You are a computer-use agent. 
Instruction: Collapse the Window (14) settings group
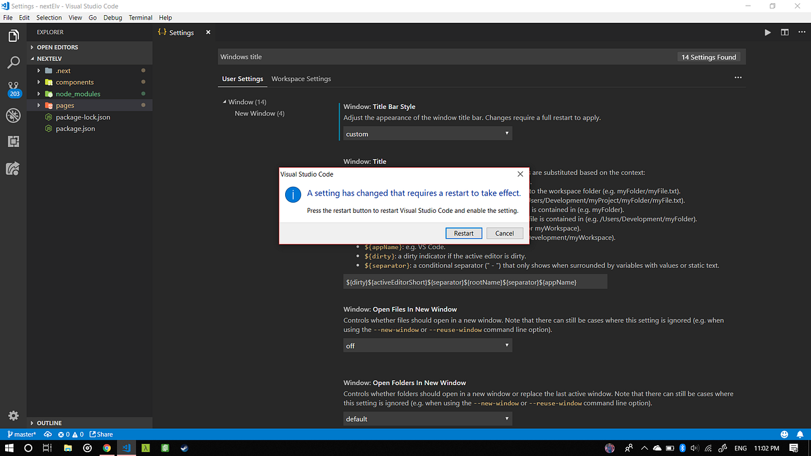pos(225,101)
